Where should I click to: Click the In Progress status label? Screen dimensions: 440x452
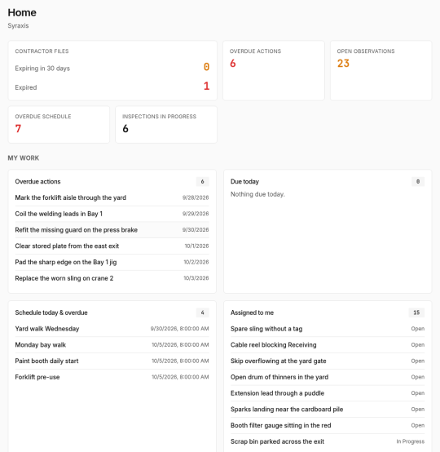pos(411,441)
